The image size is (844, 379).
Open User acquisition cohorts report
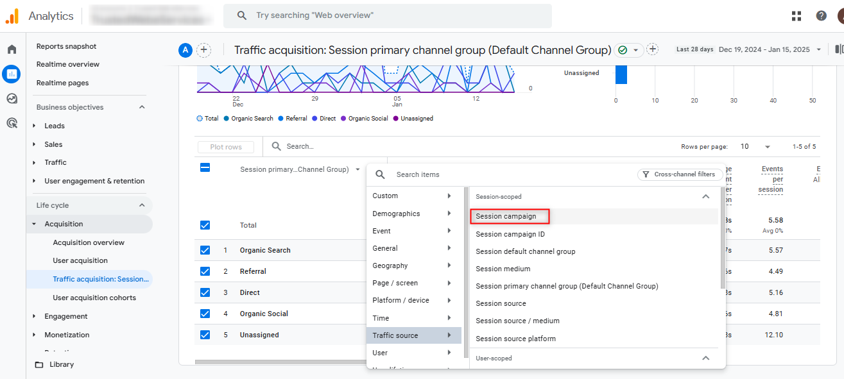94,298
